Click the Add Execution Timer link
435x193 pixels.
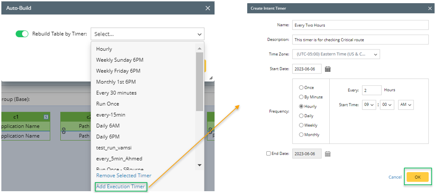click(x=121, y=187)
